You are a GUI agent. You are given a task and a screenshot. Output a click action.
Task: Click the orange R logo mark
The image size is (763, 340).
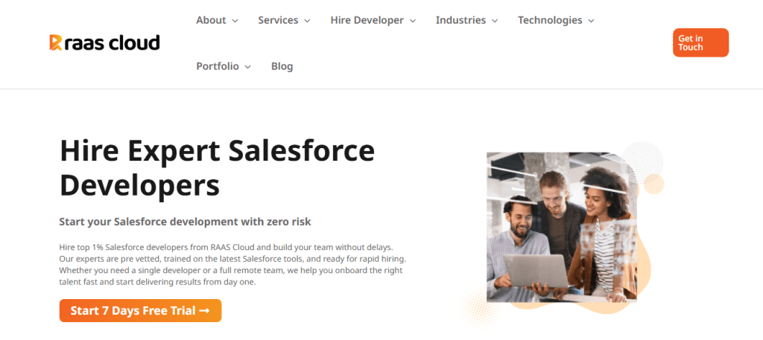pyautogui.click(x=55, y=42)
